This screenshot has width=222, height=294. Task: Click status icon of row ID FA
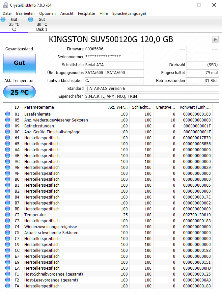pyautogui.click(x=8, y=286)
